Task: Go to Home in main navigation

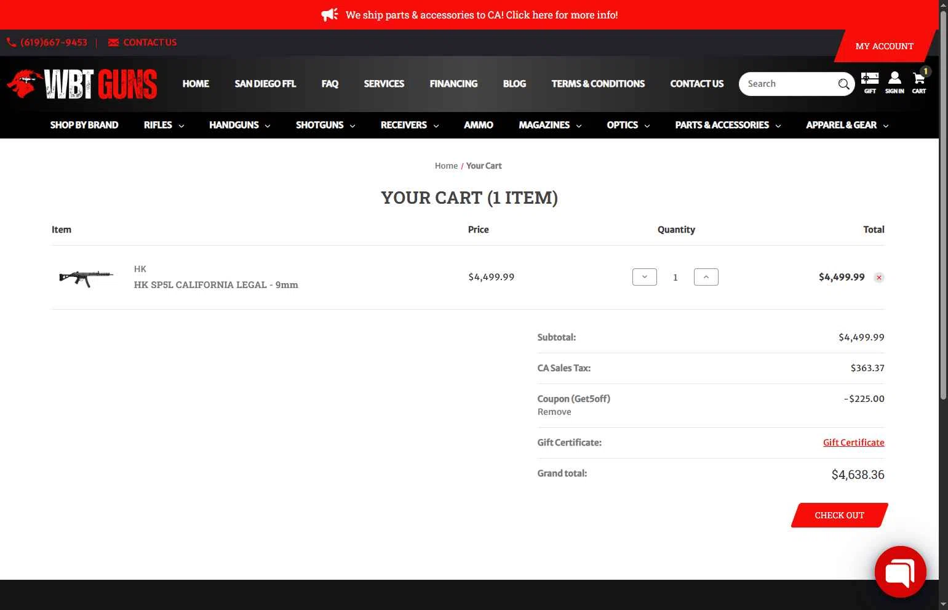Action: coord(196,84)
